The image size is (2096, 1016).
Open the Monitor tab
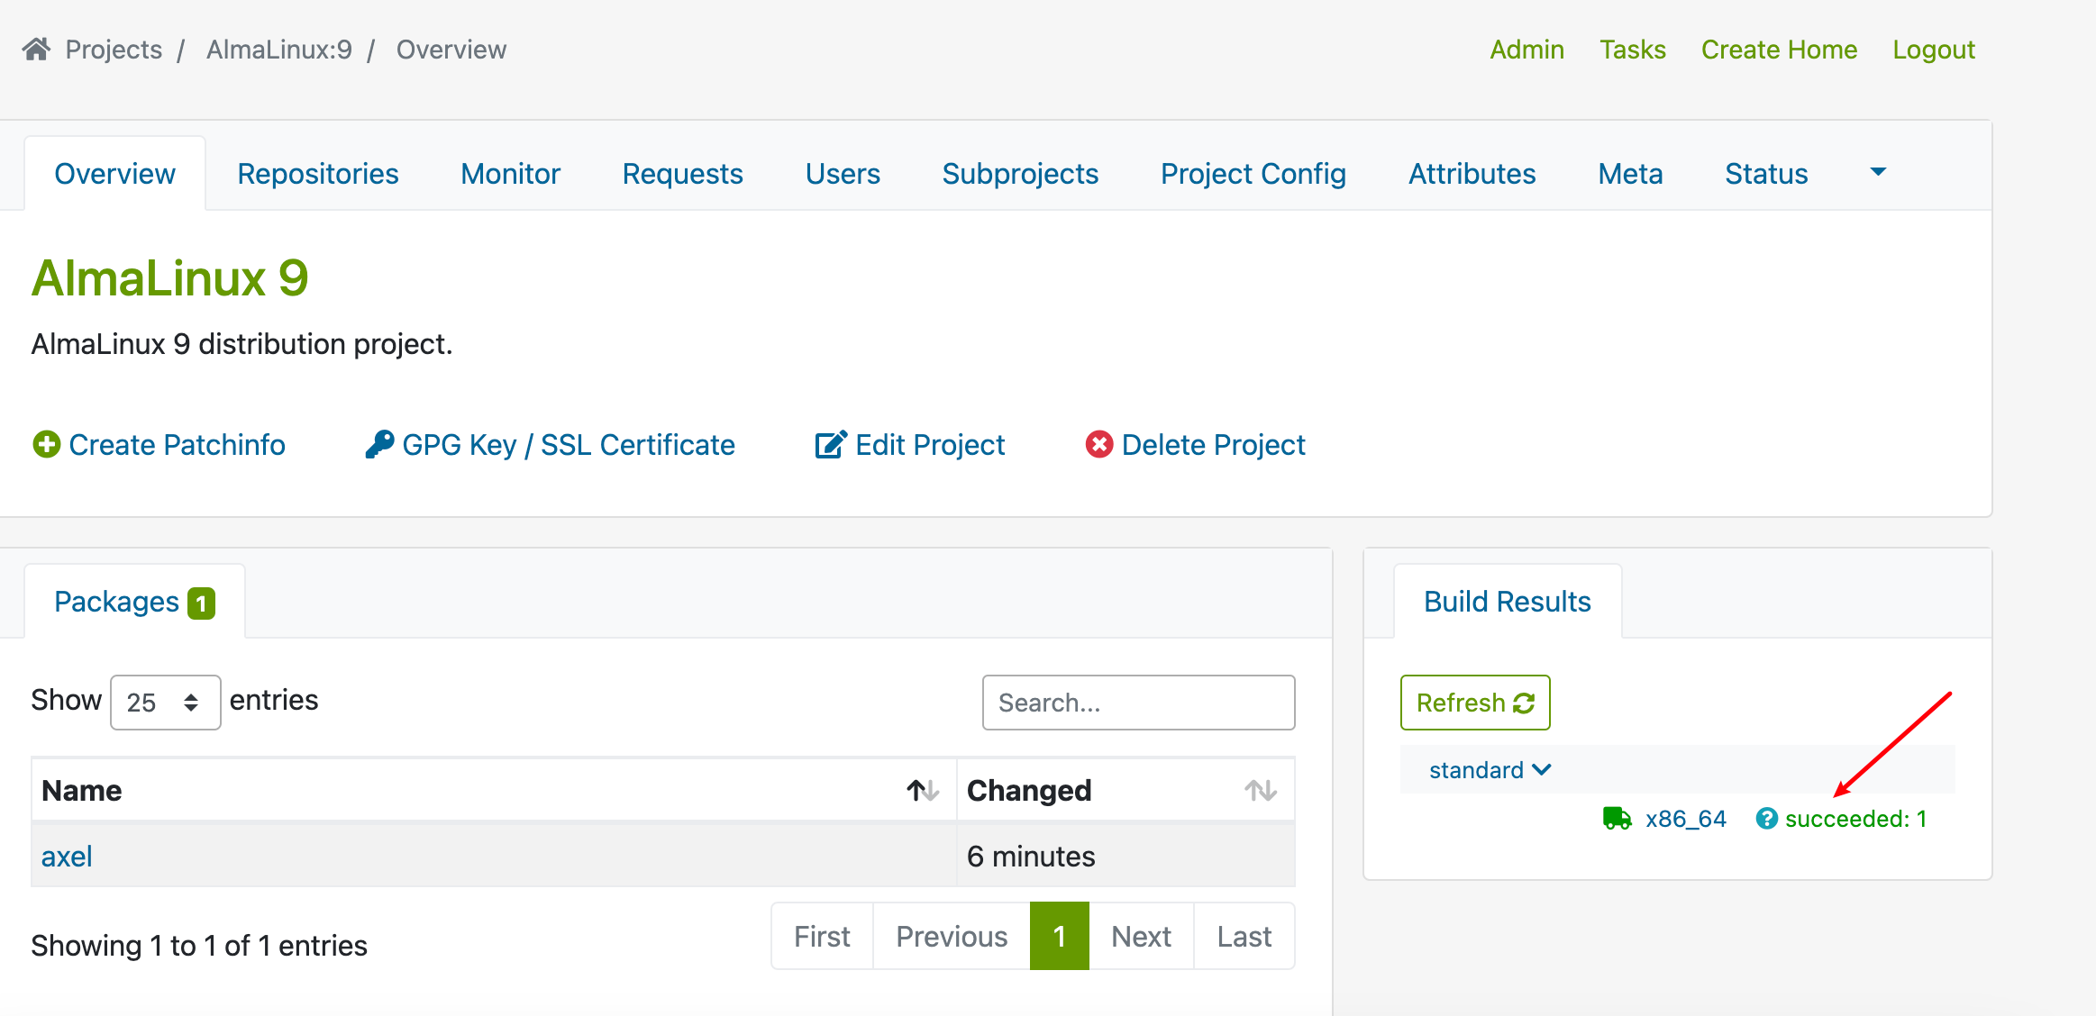(x=510, y=174)
